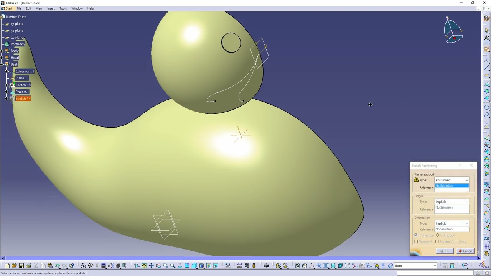Click the 3D compass in the viewport corner
The width and height of the screenshot is (491, 276).
pyautogui.click(x=453, y=30)
